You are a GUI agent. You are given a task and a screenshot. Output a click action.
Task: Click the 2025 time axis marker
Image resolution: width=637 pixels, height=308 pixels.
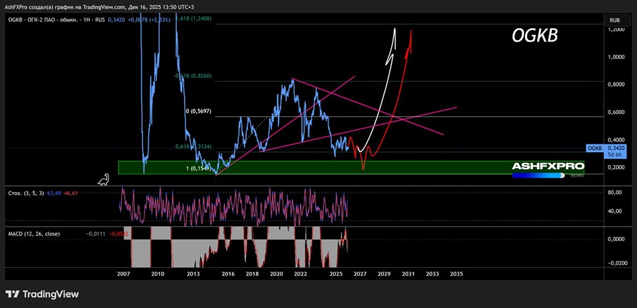[x=336, y=274]
